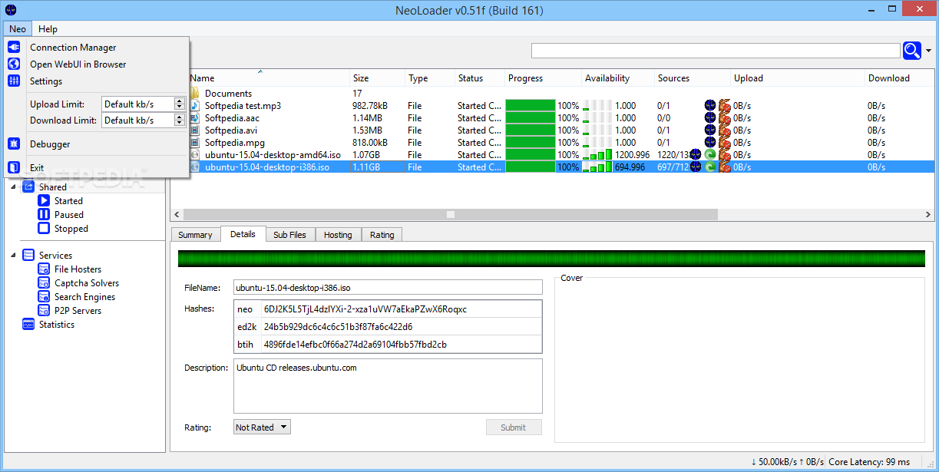Click the ubuntu amd64 availability bars

597,155
